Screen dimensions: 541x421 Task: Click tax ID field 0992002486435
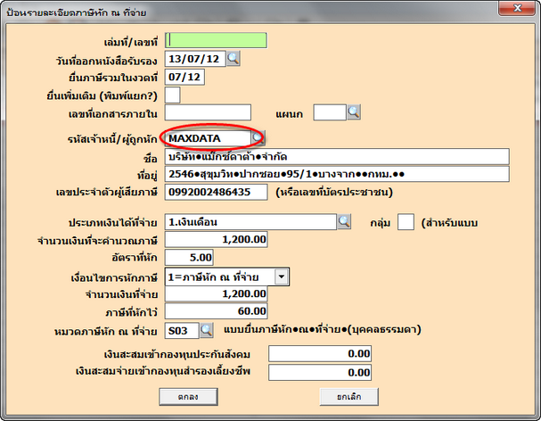[x=217, y=192]
